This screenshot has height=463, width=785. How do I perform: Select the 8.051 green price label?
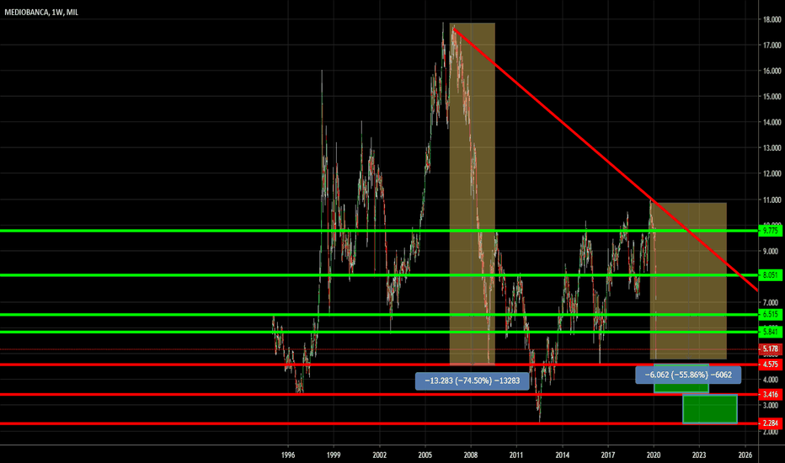coord(771,275)
